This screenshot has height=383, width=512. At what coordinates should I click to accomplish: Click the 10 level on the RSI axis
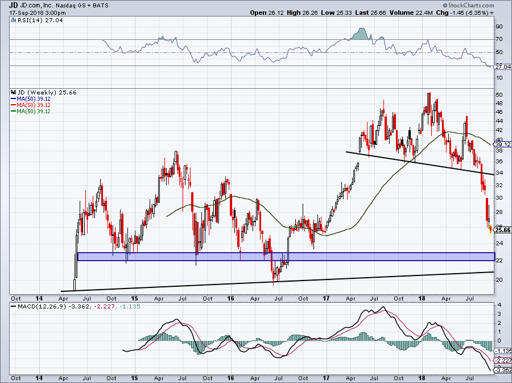(x=499, y=78)
